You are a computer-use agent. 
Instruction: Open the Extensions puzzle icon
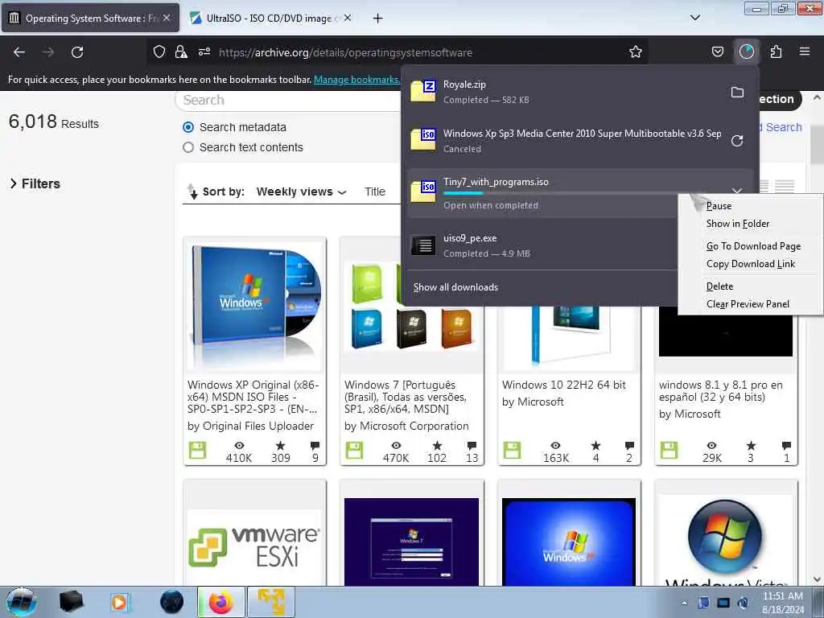776,51
